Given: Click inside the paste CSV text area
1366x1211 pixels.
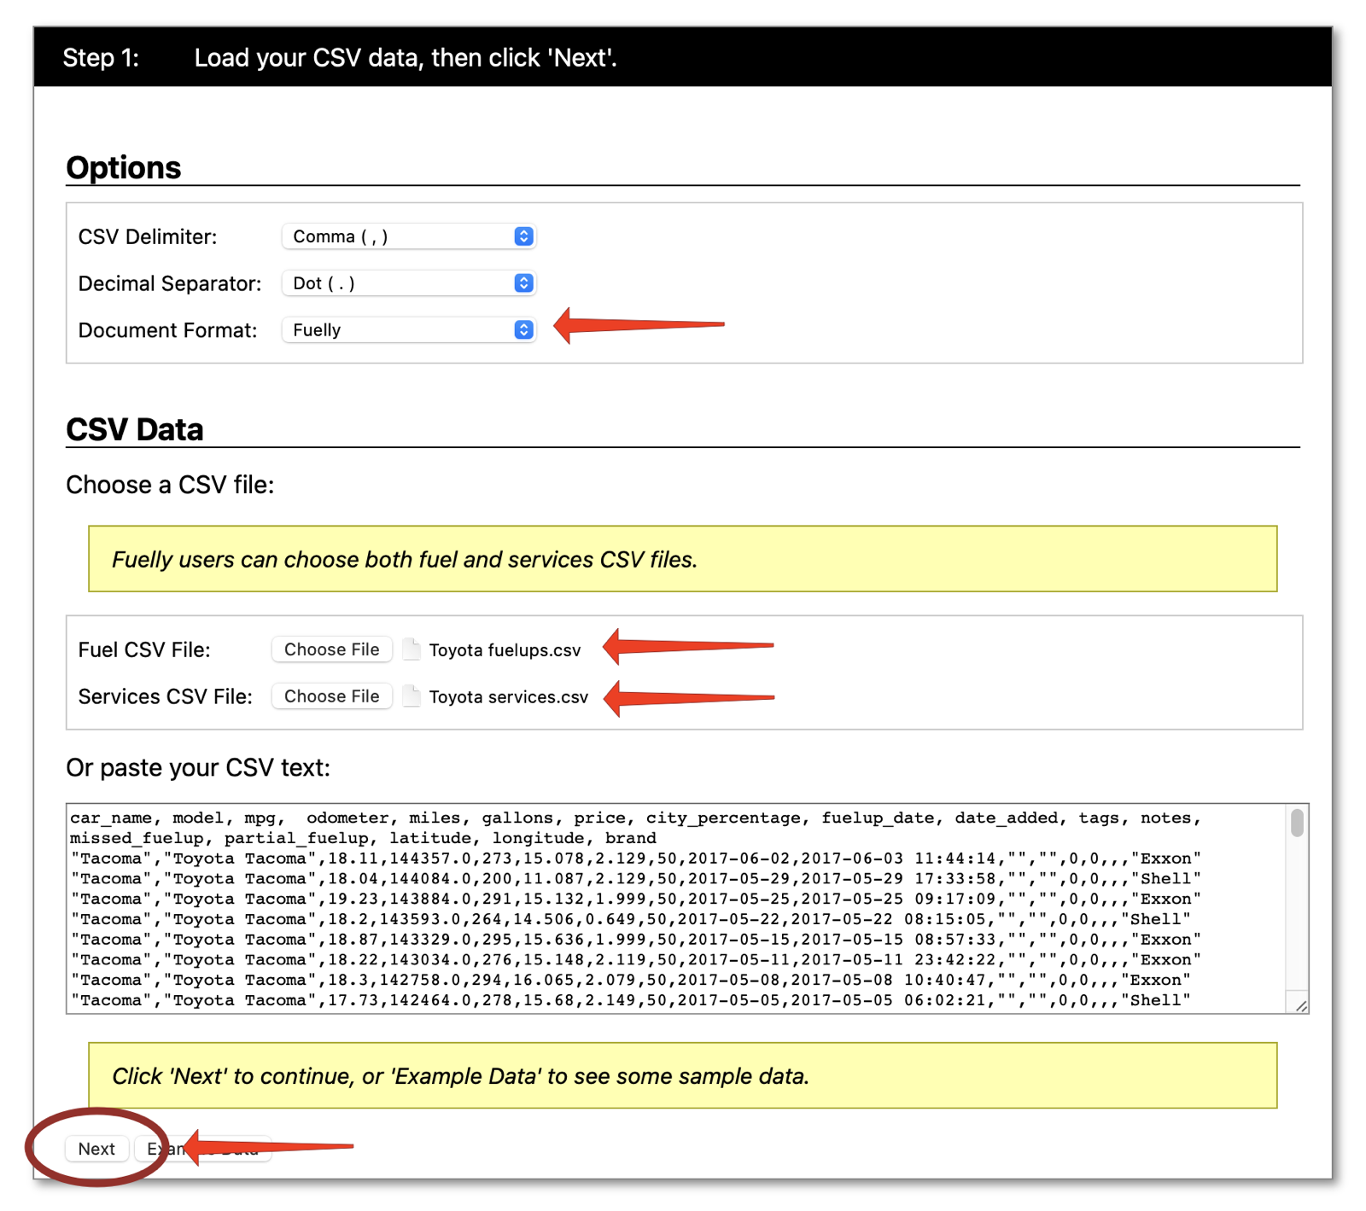Looking at the screenshot, I should tap(687, 908).
